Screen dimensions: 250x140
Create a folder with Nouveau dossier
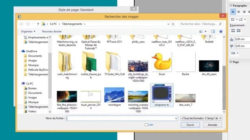click(x=52, y=31)
